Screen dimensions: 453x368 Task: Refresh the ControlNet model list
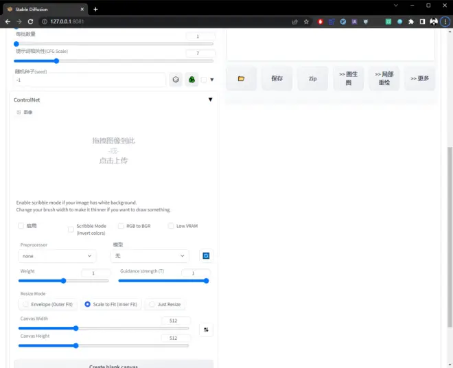coord(205,255)
